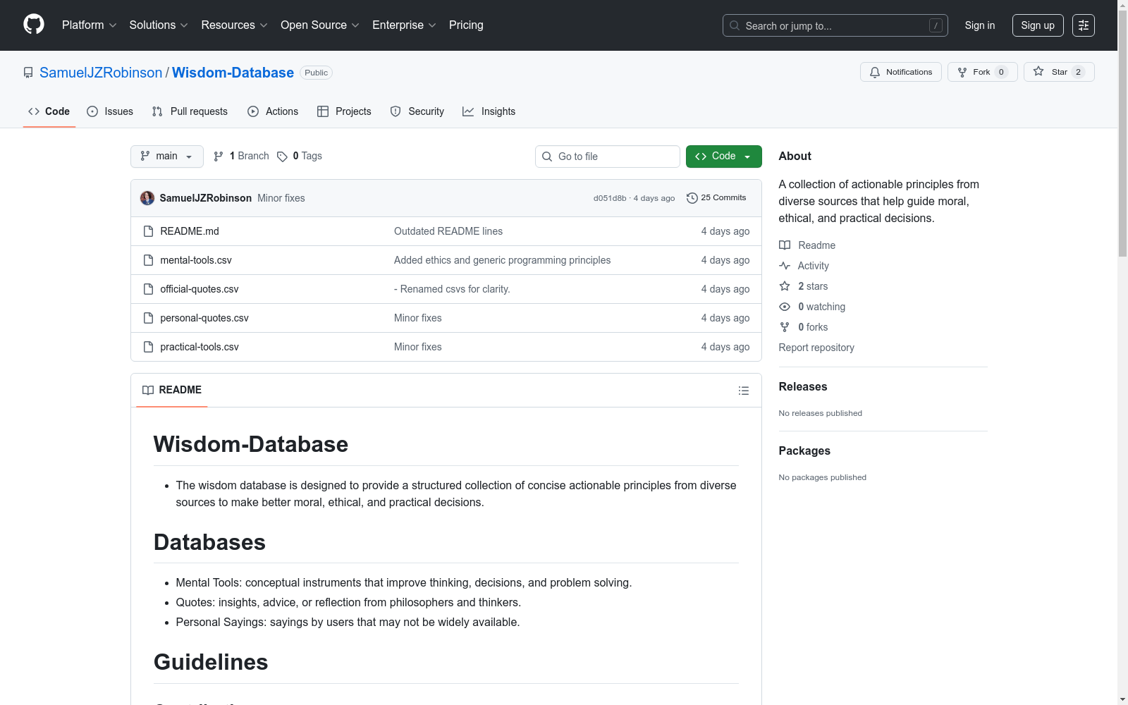
Task: Click the 25 Commits link
Action: click(x=716, y=198)
